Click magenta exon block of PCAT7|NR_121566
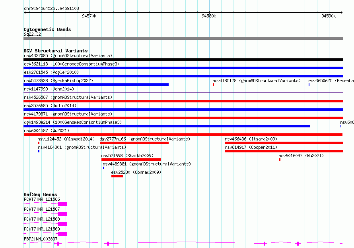Viewport: 354px width, 248px height. point(62,204)
